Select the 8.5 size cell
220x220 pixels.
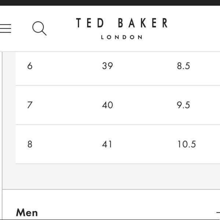(x=183, y=66)
